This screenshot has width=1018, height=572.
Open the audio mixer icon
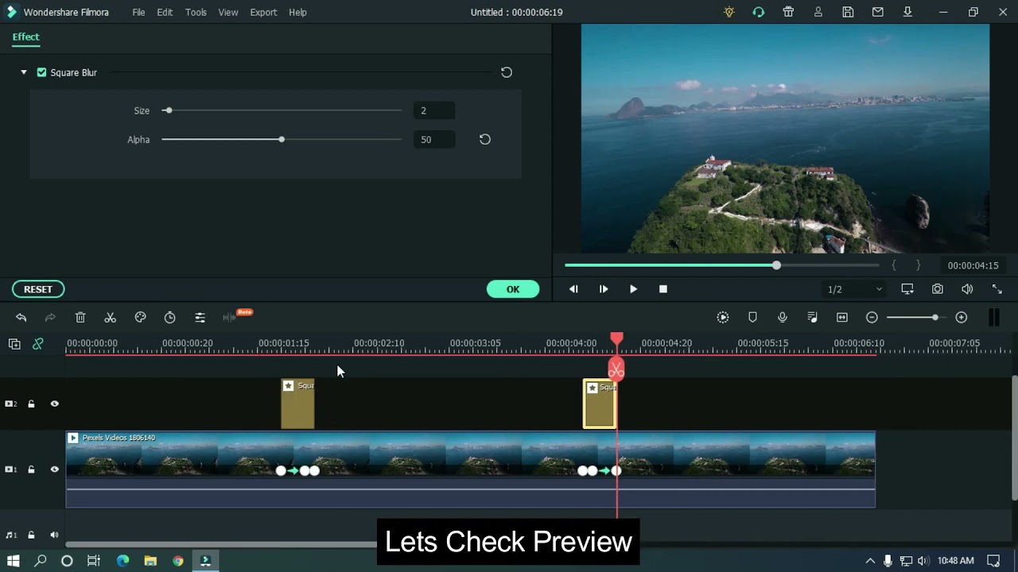tap(812, 318)
